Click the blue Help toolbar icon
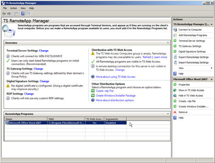Image resolution: width=215 pixels, height=163 pixels. [23, 13]
